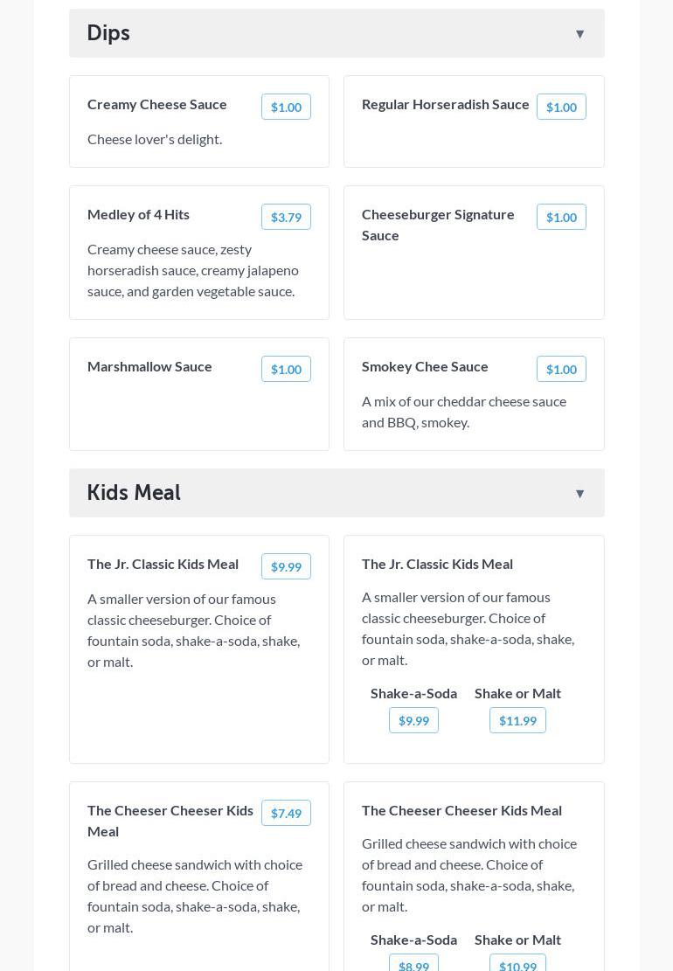Screen dimensions: 673x971
Task: Open the Medley of 4 Hits item
Action: pos(138,214)
